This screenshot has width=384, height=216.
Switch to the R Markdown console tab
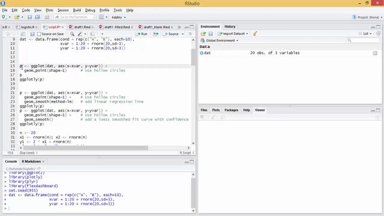[x=31, y=161]
